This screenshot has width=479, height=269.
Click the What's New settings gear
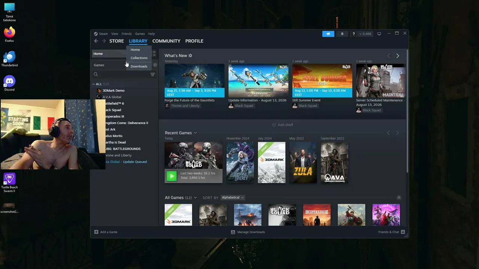[190, 56]
